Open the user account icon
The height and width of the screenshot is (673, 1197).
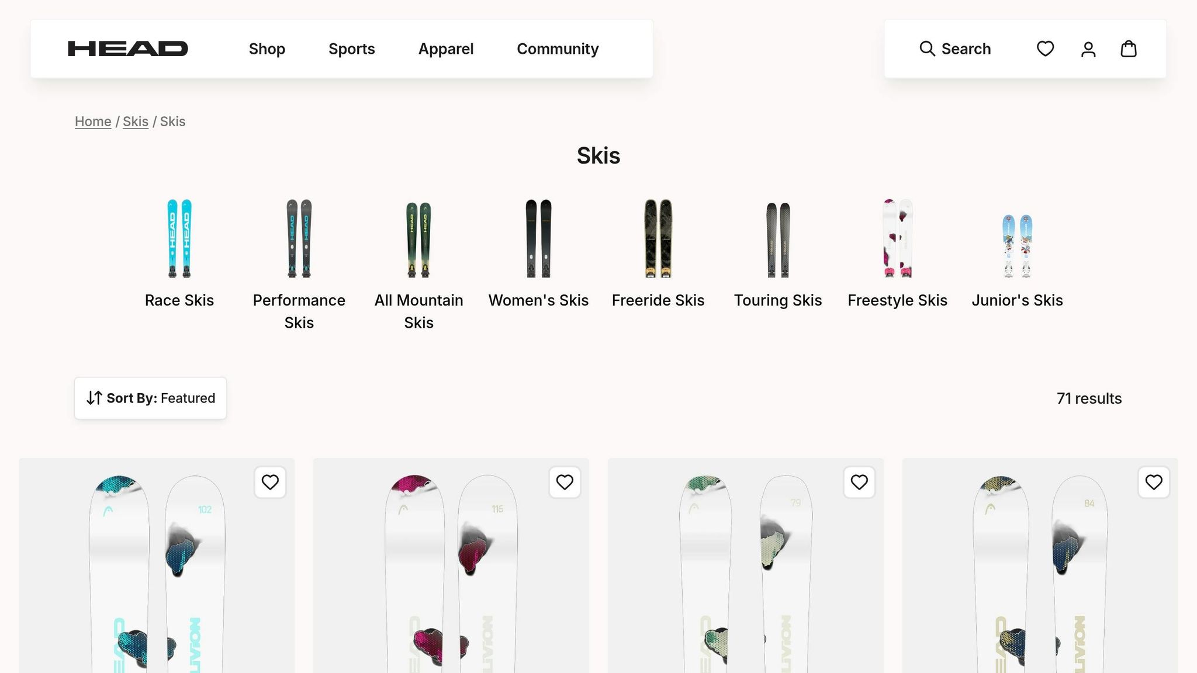coord(1088,48)
